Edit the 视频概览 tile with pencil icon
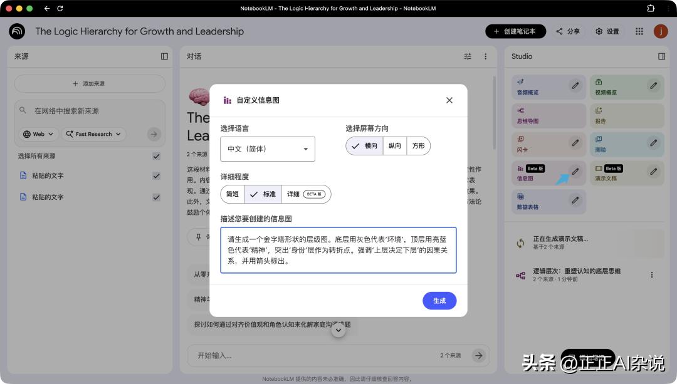This screenshot has height=384, width=677. (x=653, y=86)
